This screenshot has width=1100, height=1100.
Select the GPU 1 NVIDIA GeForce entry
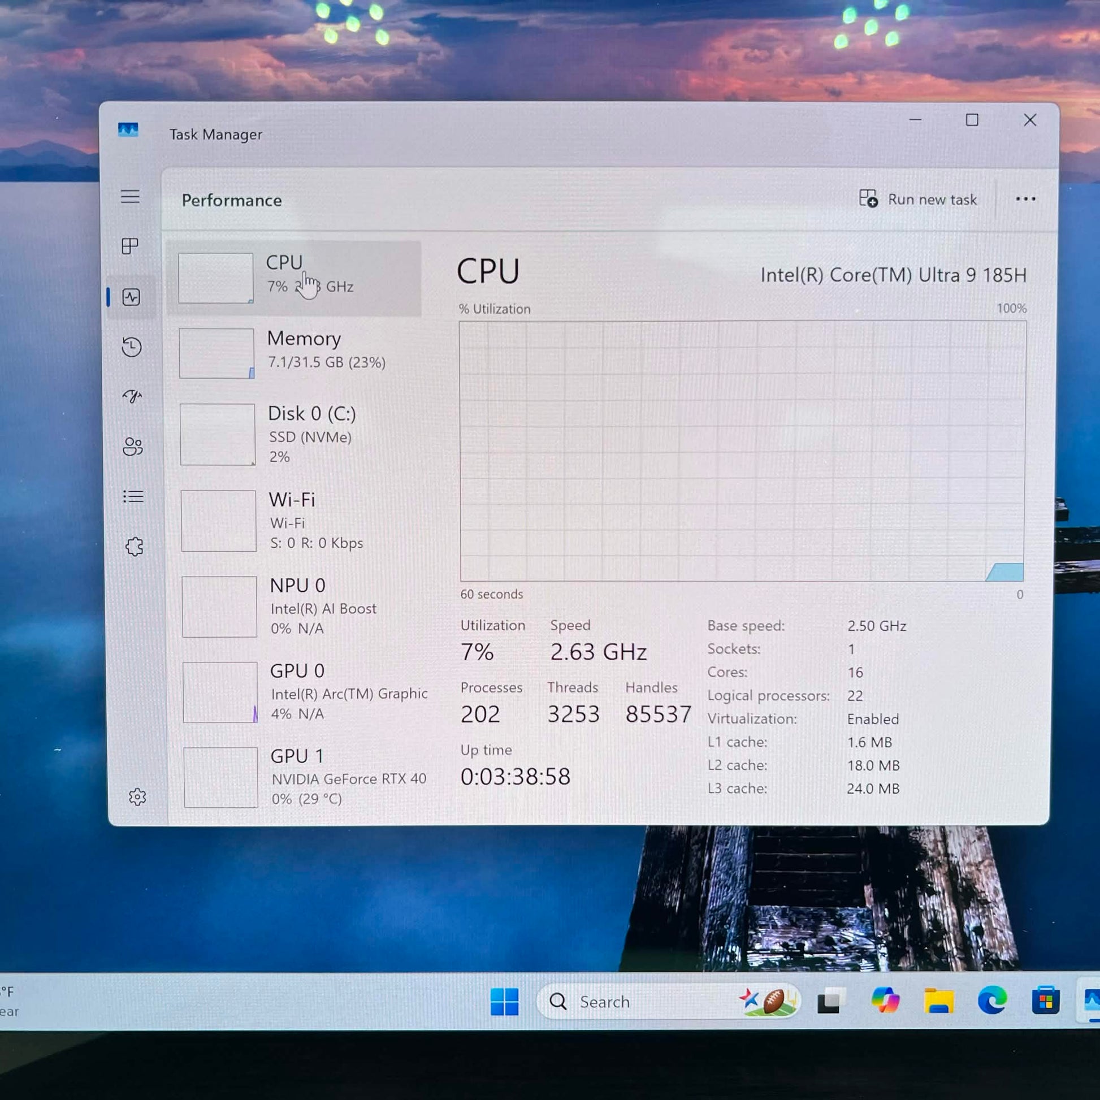[x=300, y=777]
